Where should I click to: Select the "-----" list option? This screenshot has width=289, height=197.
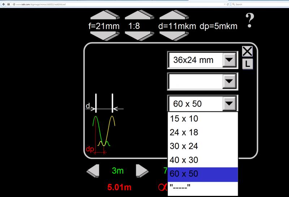point(203,187)
